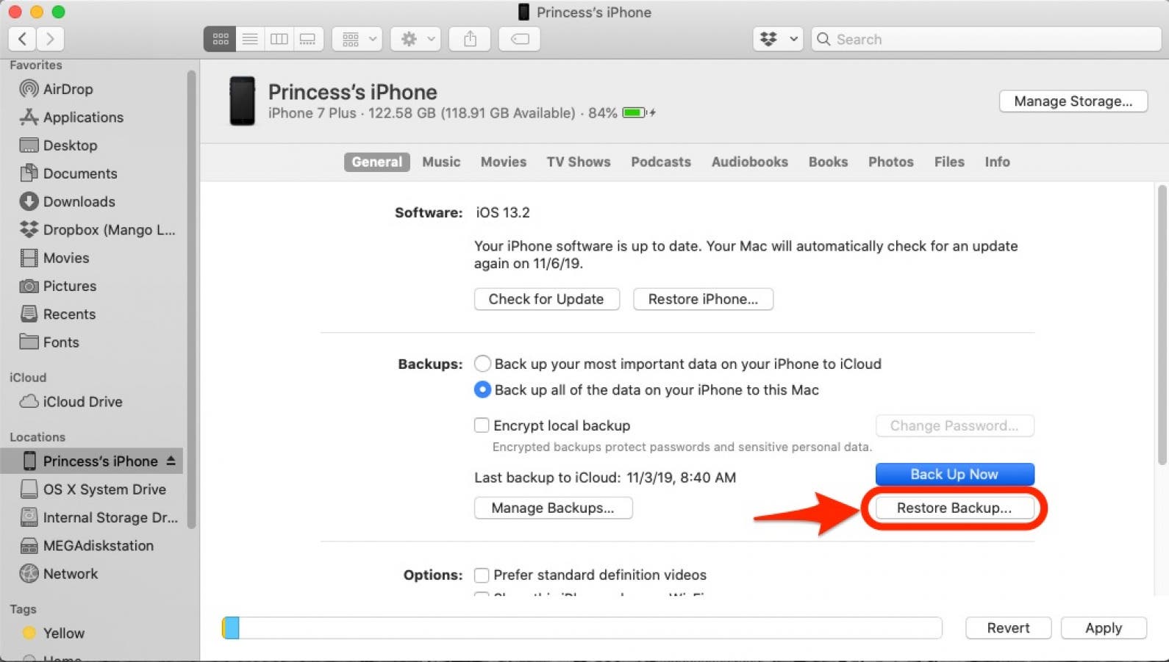Enable Encrypt local backup checkbox

click(x=482, y=425)
